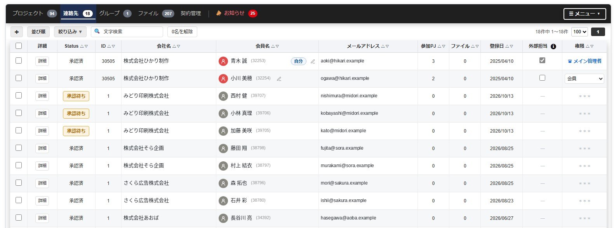Click the magnifier icon in the search box

(x=97, y=31)
